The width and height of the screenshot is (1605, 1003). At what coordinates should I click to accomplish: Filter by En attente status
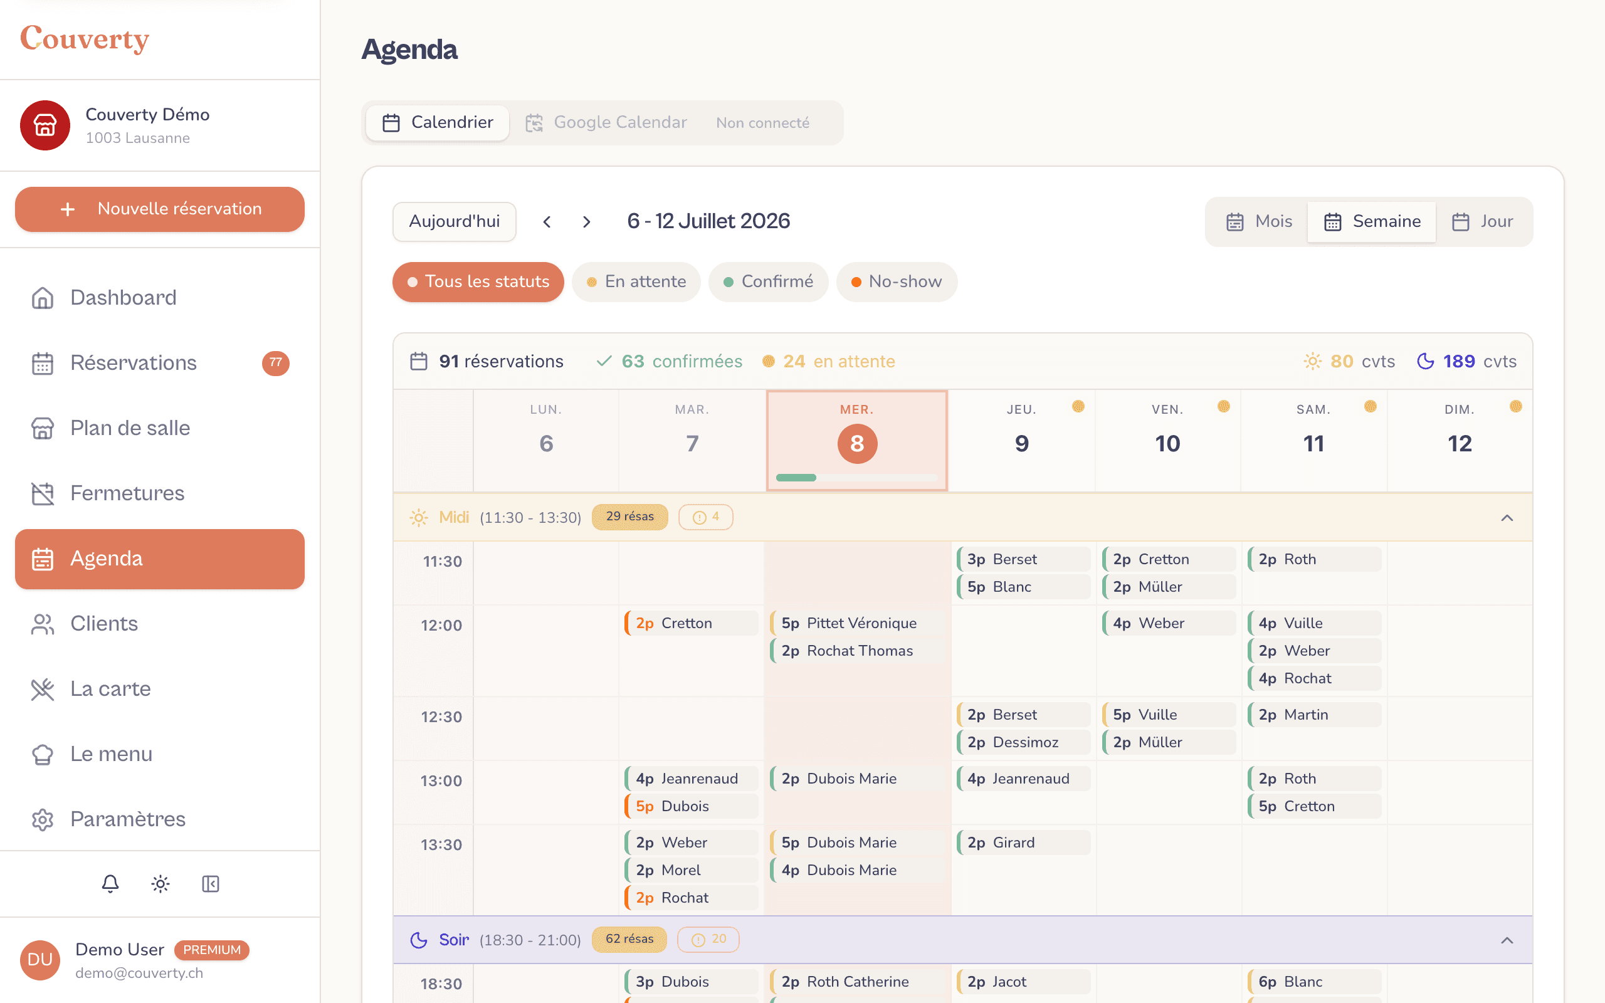tap(636, 282)
